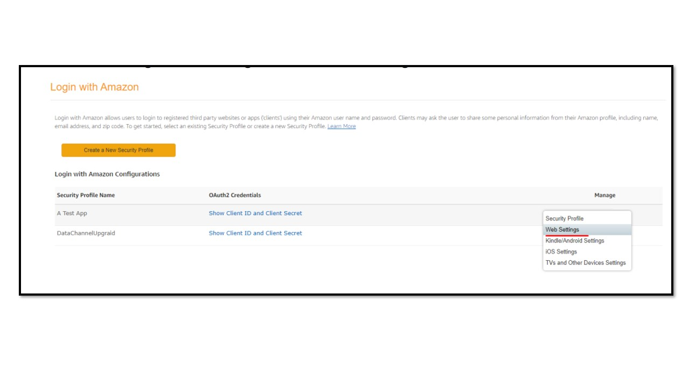Viewport: 689px width, 387px height.
Task: Click the DataChannelUpgraid profile name
Action: pyautogui.click(x=86, y=233)
